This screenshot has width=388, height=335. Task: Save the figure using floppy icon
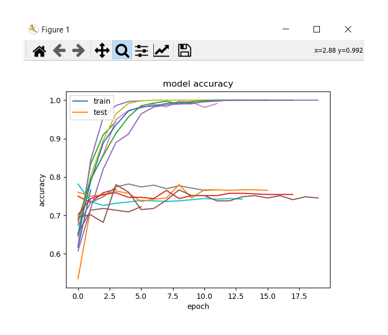tap(184, 51)
